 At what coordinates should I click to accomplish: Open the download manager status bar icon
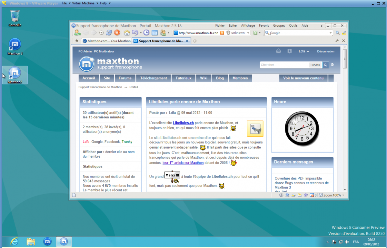tap(287, 195)
